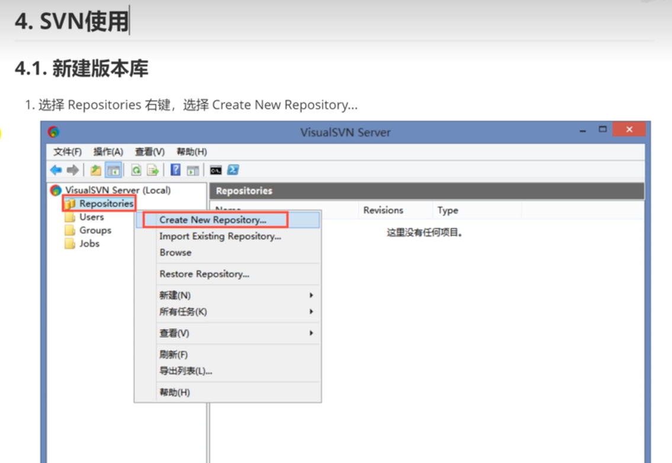Click the Users folder icon
Viewport: 672px width, 463px height.
(70, 217)
